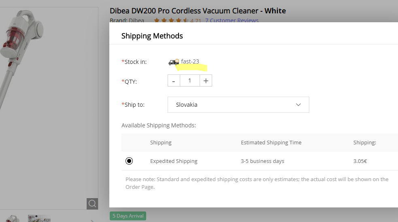Open the 7 Customer Reviews link
The width and height of the screenshot is (398, 222).
coord(232,21)
